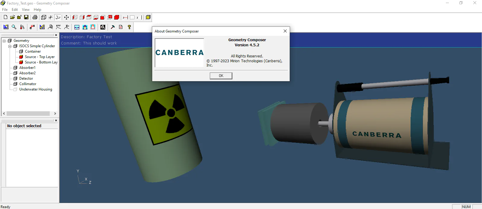Click the yellow hatched cube icon
The image size is (482, 209).
pyautogui.click(x=148, y=17)
